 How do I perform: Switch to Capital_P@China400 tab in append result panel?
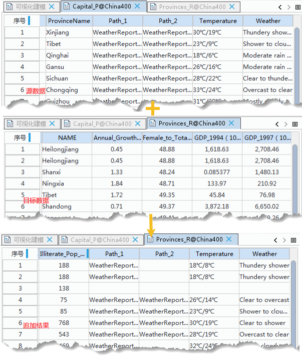(x=100, y=240)
